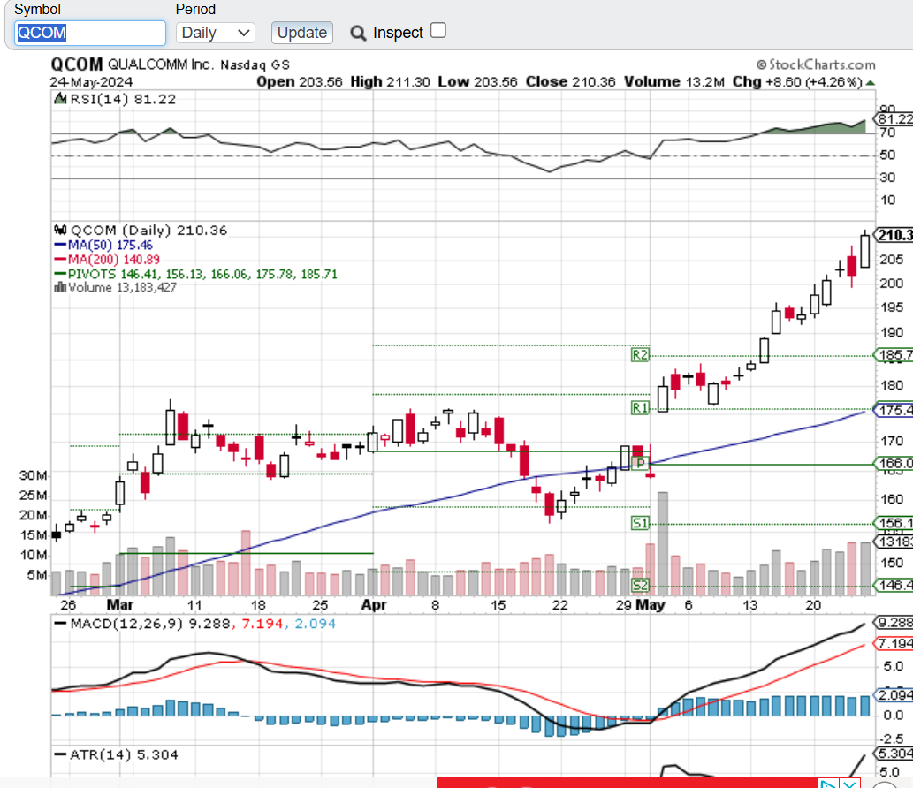Click the RSI 81.22 value tag
Viewport: 913px width, 788px height.
click(894, 119)
